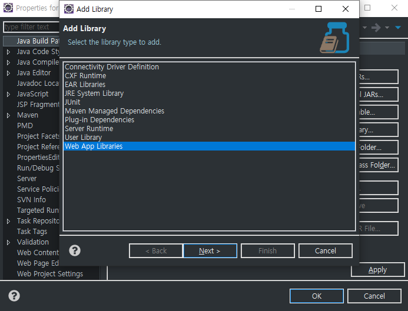
Task: Expand the JavaScript tree node
Action: pyautogui.click(x=9, y=94)
